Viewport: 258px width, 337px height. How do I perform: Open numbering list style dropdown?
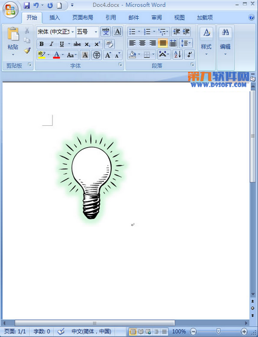(154, 32)
